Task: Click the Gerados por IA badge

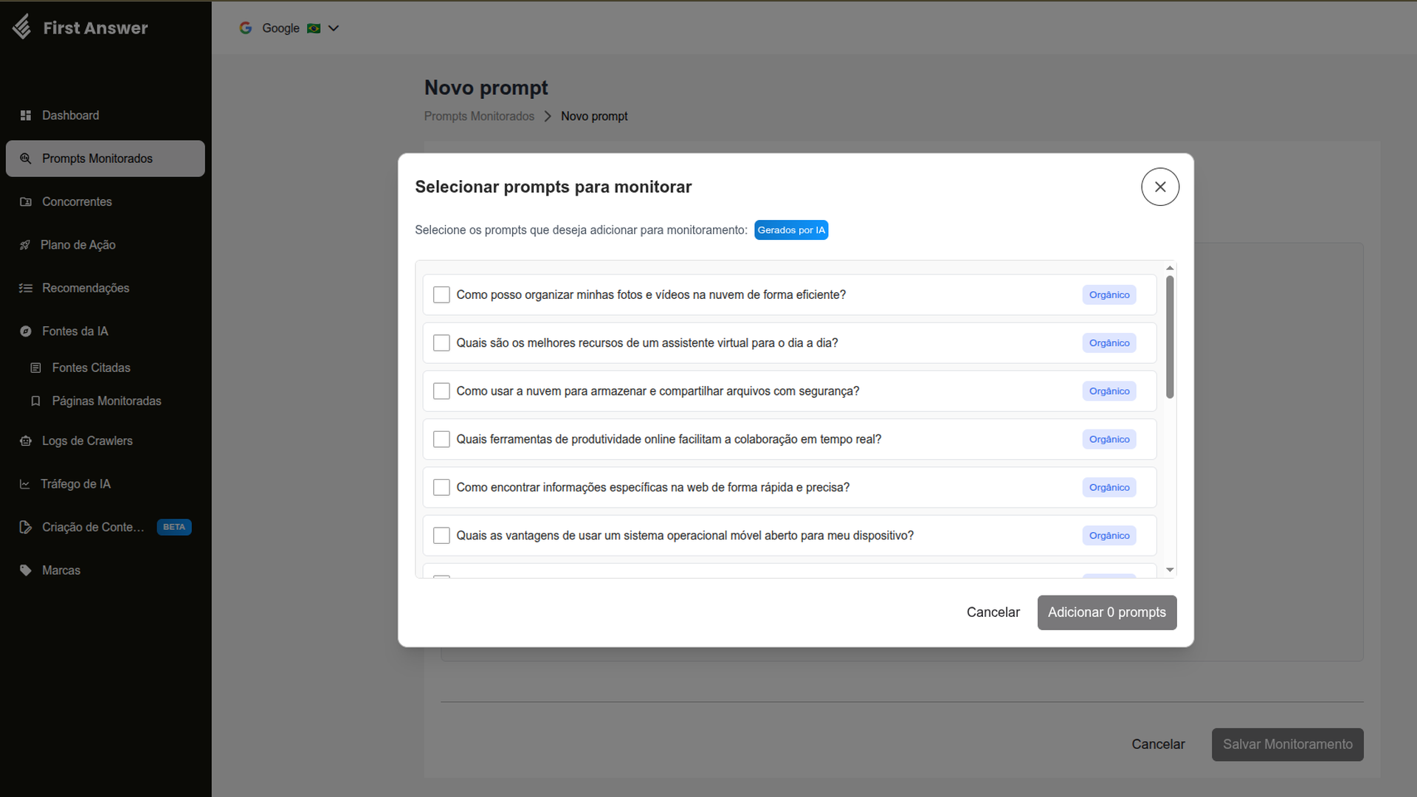Action: tap(791, 230)
